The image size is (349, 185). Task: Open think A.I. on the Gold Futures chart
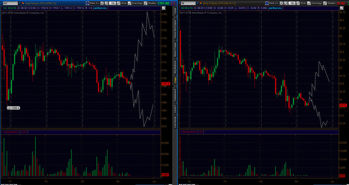[x=93, y=3]
